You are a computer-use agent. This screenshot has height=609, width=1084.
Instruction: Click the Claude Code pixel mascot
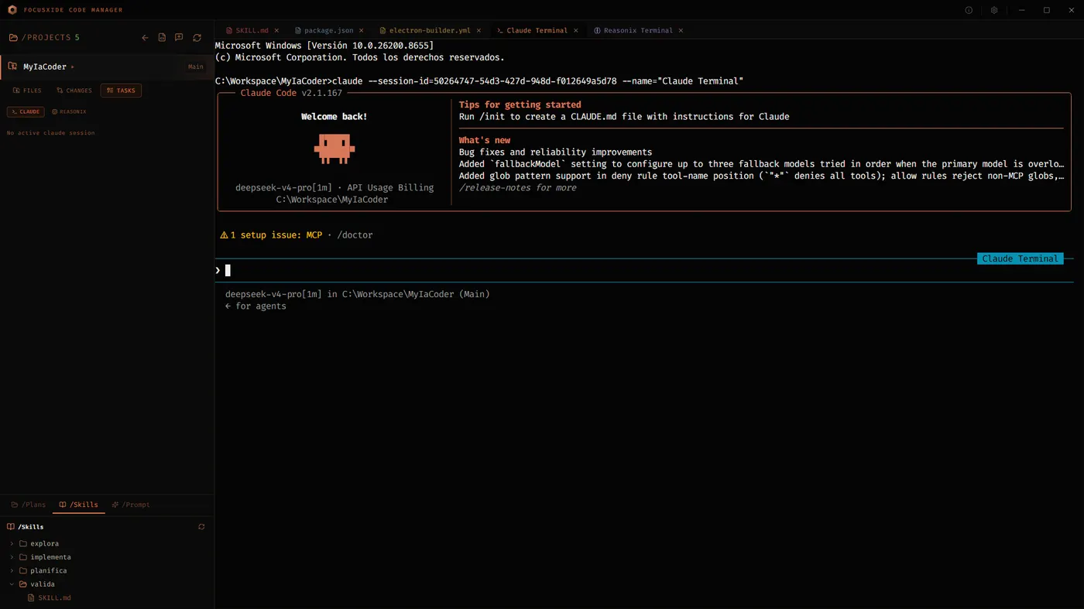tap(334, 149)
